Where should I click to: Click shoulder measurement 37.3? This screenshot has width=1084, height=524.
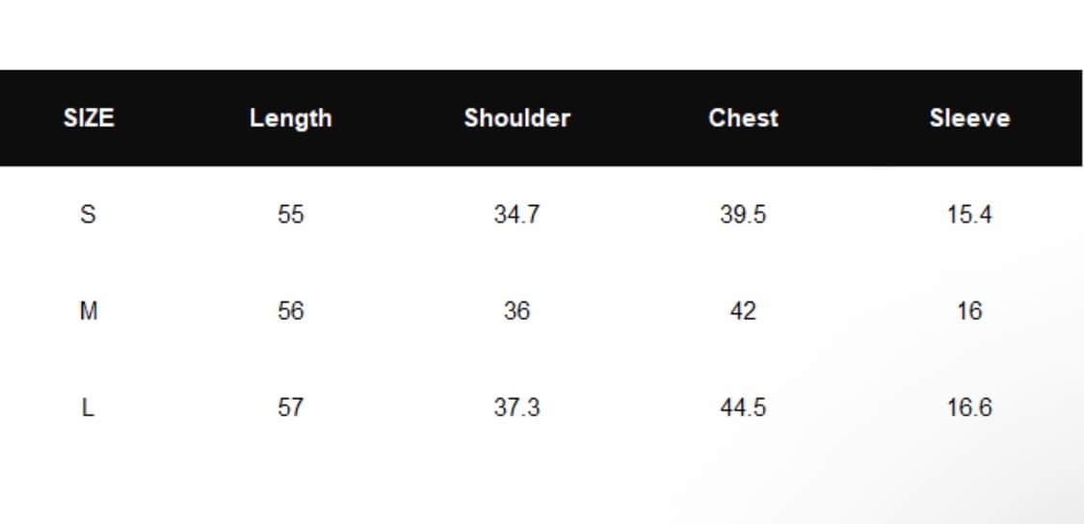[516, 407]
